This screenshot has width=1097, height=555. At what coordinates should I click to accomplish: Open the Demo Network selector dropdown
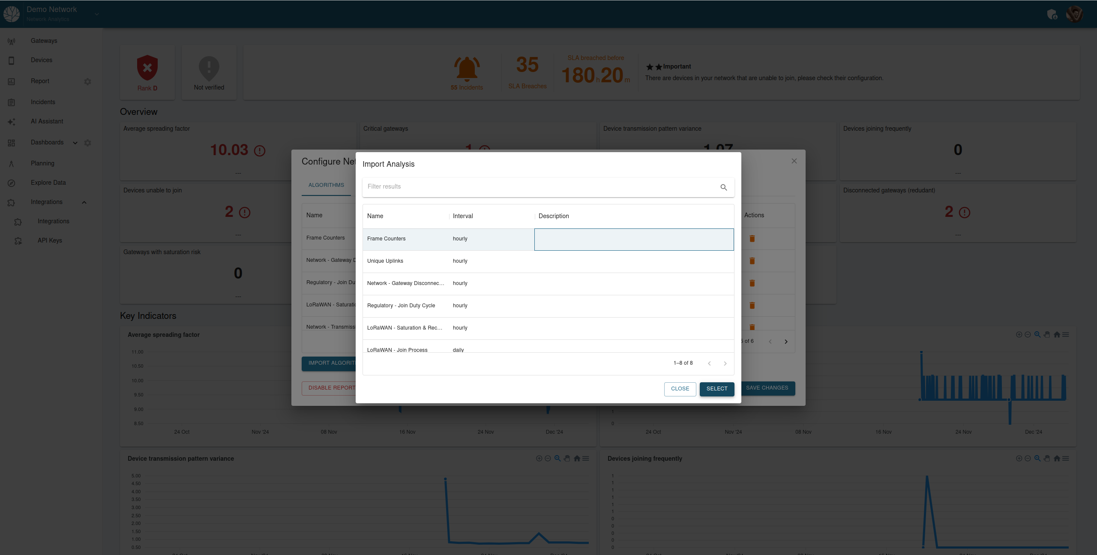[x=97, y=14]
